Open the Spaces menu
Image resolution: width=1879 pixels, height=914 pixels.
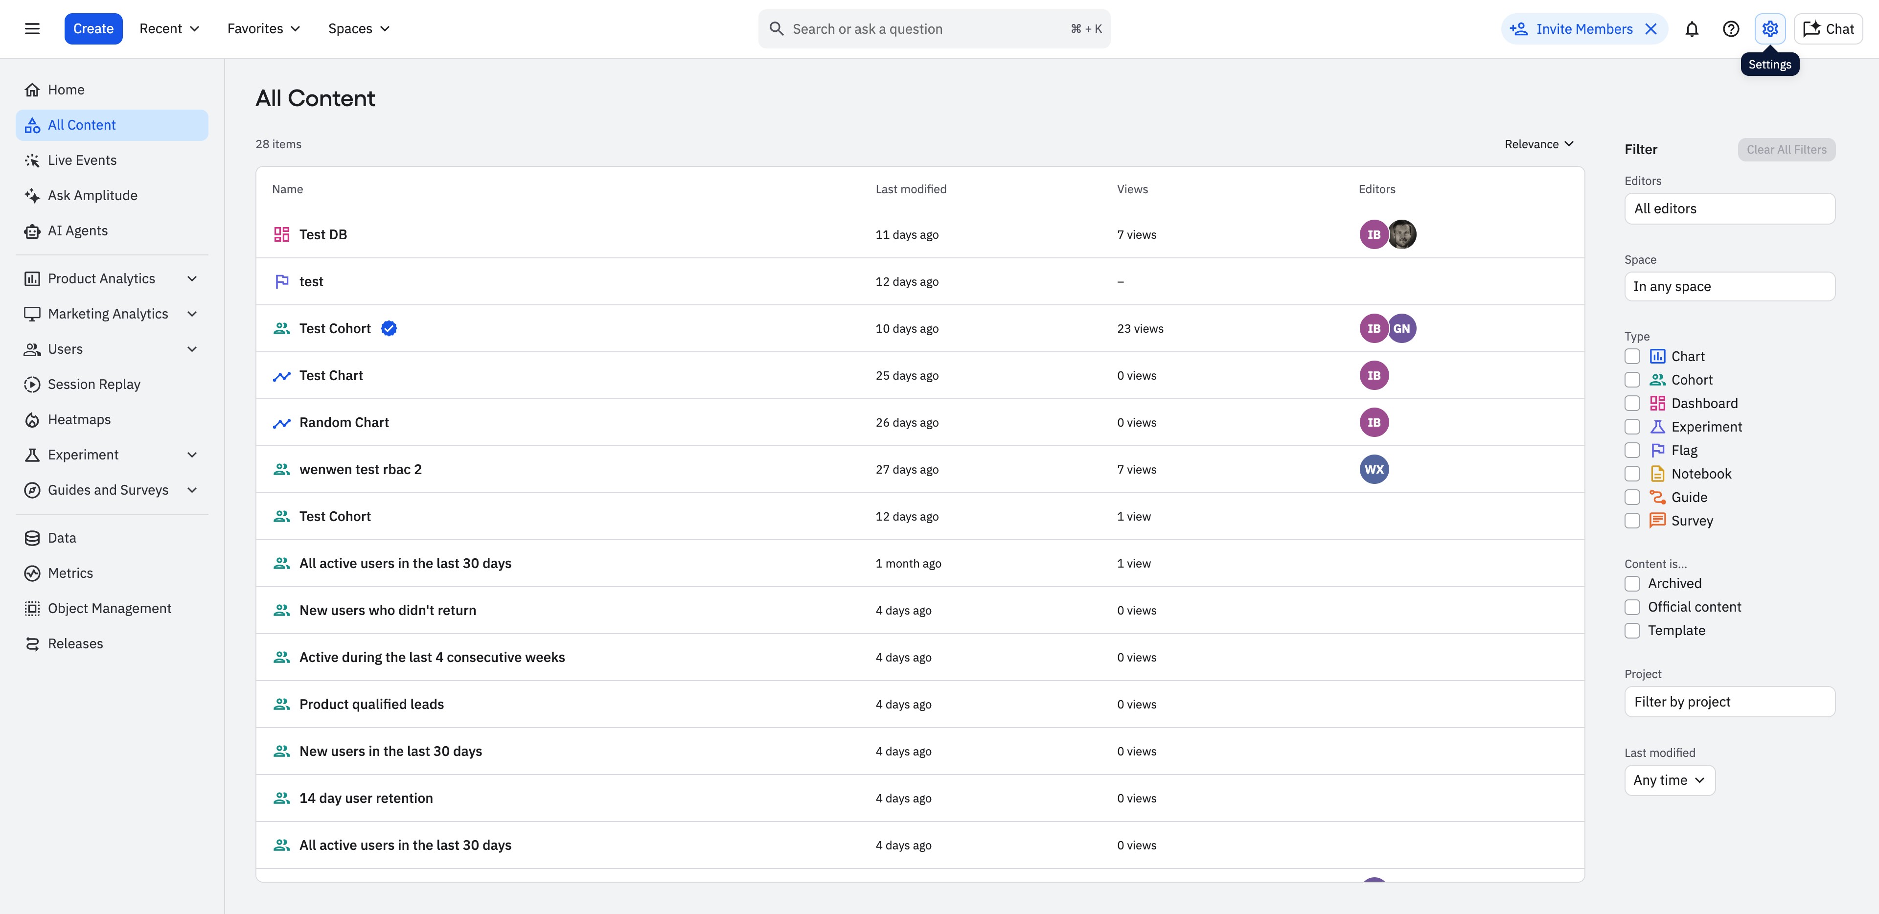pyautogui.click(x=358, y=28)
